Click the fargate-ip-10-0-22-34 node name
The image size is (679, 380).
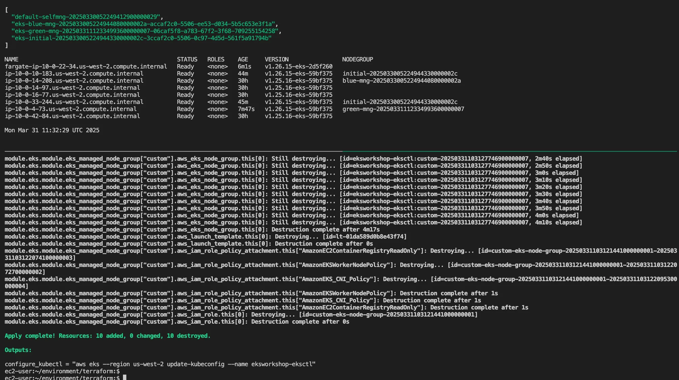86,66
